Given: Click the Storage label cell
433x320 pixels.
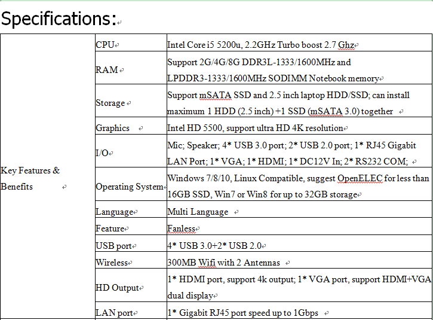Looking at the screenshot, I should tap(110, 103).
